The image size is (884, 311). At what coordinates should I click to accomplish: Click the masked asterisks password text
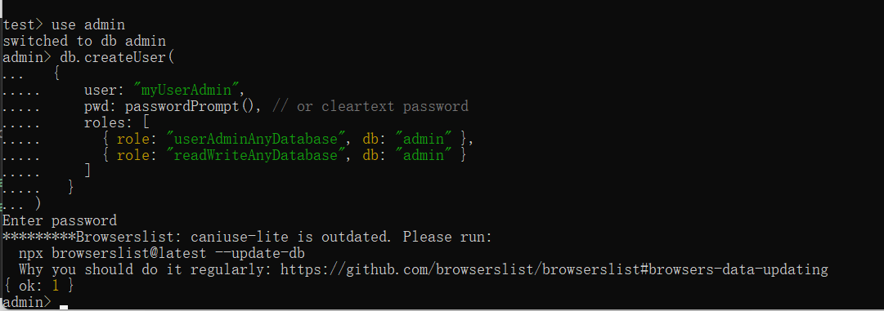[x=39, y=237]
